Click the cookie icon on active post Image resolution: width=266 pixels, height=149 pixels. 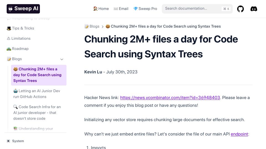[x=16, y=69]
